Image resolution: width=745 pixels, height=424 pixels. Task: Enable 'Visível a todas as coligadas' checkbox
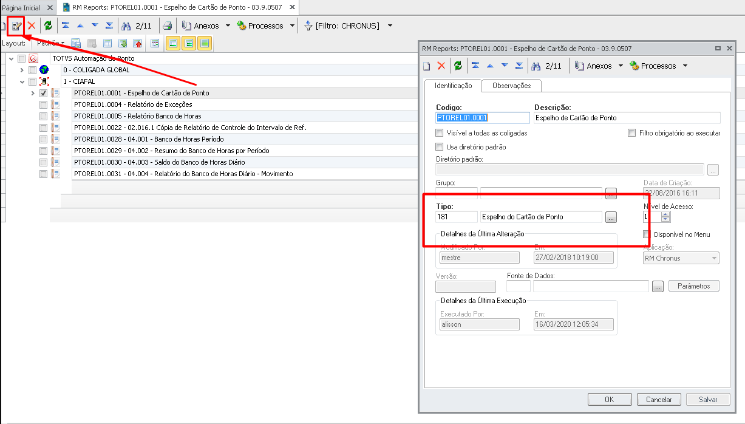tap(440, 133)
